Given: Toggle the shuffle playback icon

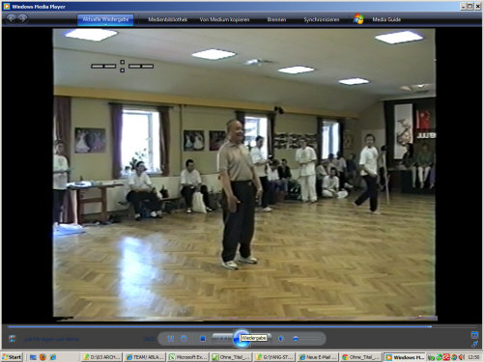Looking at the screenshot, I should pos(171,338).
